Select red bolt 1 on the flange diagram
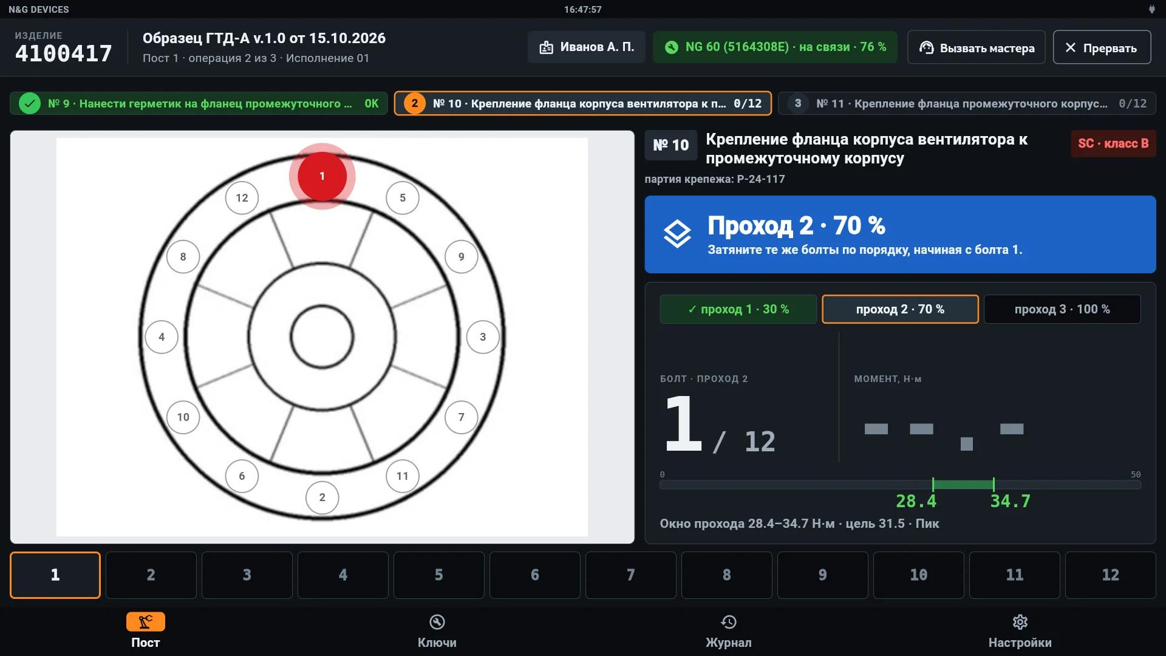 (x=322, y=176)
